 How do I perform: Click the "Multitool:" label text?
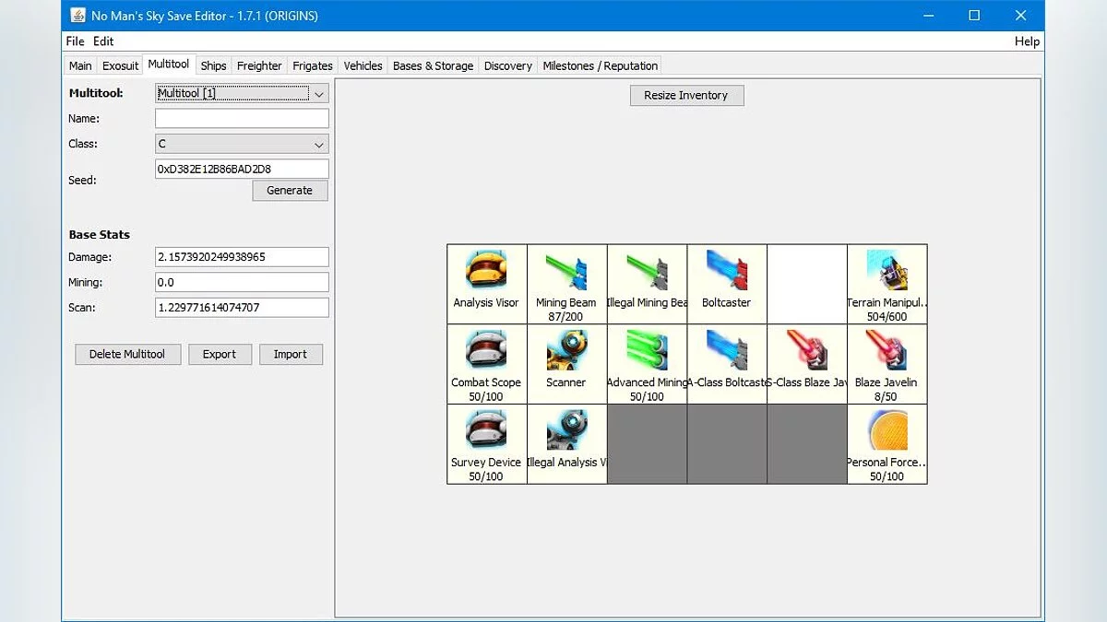pyautogui.click(x=96, y=93)
